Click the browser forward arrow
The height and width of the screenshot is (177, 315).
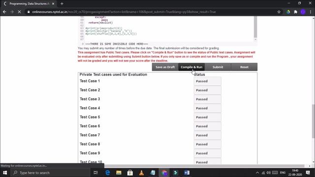tap(12, 12)
